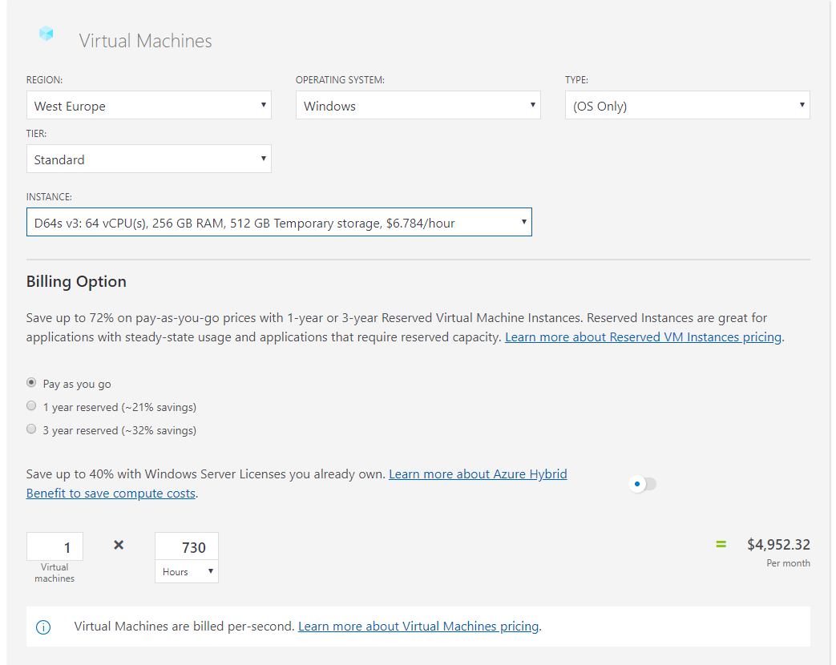Viewport: 836px width, 665px height.
Task: Click the Per month label
Action: pos(788,563)
